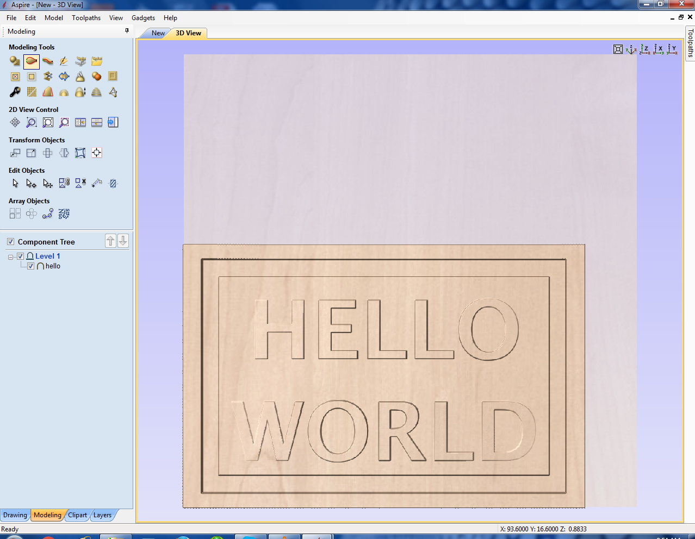Open the File menu
Image resolution: width=695 pixels, height=539 pixels.
[11, 18]
